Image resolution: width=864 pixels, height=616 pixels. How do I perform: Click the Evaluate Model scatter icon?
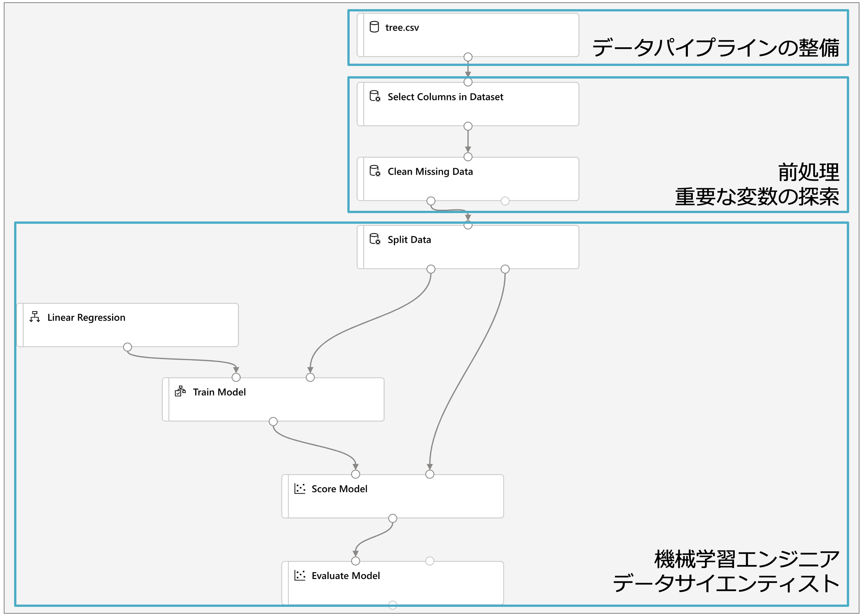(300, 575)
